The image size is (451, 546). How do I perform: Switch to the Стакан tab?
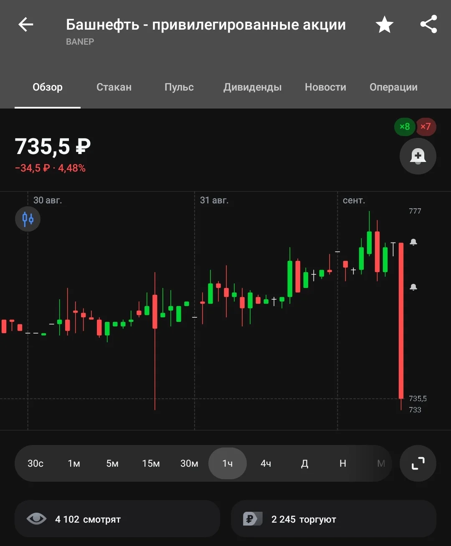114,87
